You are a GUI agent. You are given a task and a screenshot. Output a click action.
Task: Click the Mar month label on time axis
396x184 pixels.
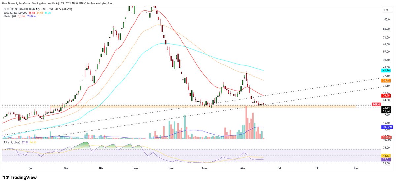point(66,168)
